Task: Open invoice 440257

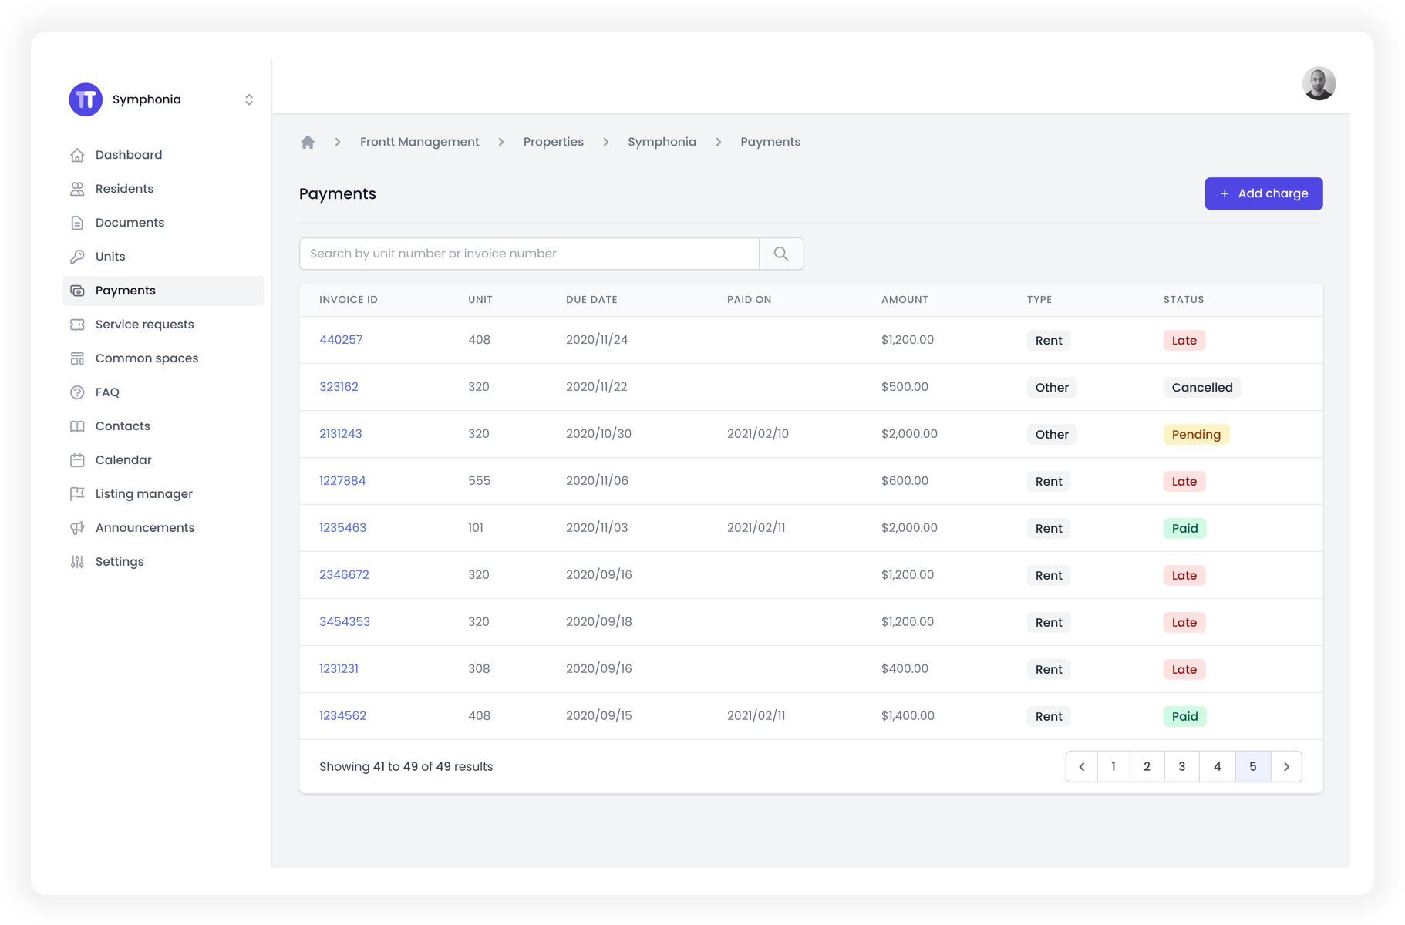Action: (341, 340)
